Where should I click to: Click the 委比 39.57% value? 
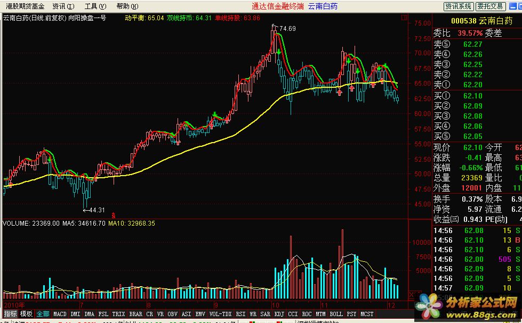pos(470,33)
